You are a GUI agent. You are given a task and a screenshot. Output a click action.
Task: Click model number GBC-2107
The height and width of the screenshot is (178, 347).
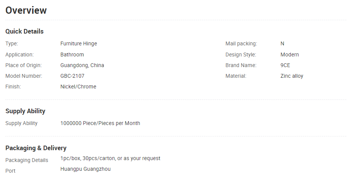(72, 76)
